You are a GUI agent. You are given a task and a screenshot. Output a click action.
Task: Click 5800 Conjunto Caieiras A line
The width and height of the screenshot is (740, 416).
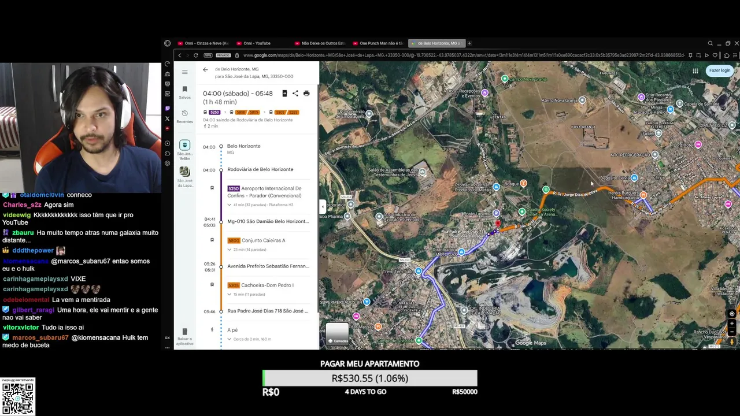[257, 240]
